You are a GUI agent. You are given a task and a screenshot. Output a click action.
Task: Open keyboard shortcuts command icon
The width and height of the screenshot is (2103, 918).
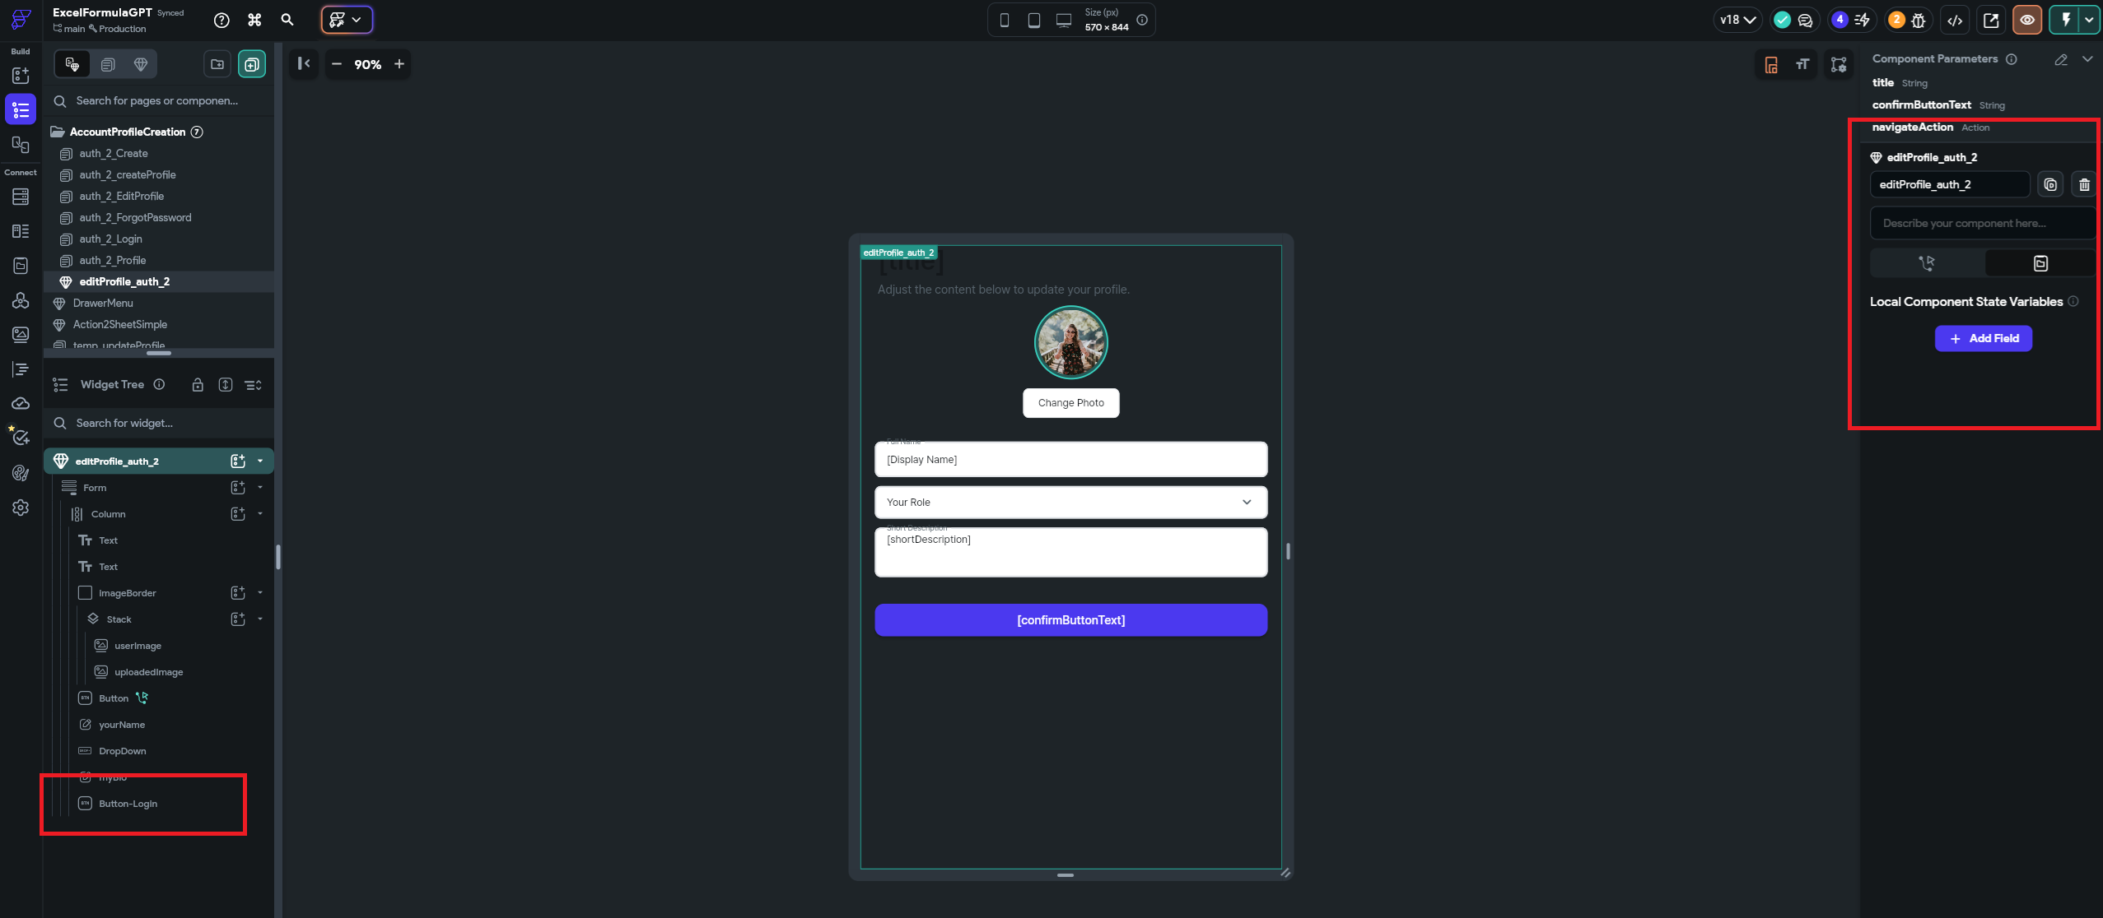tap(254, 21)
